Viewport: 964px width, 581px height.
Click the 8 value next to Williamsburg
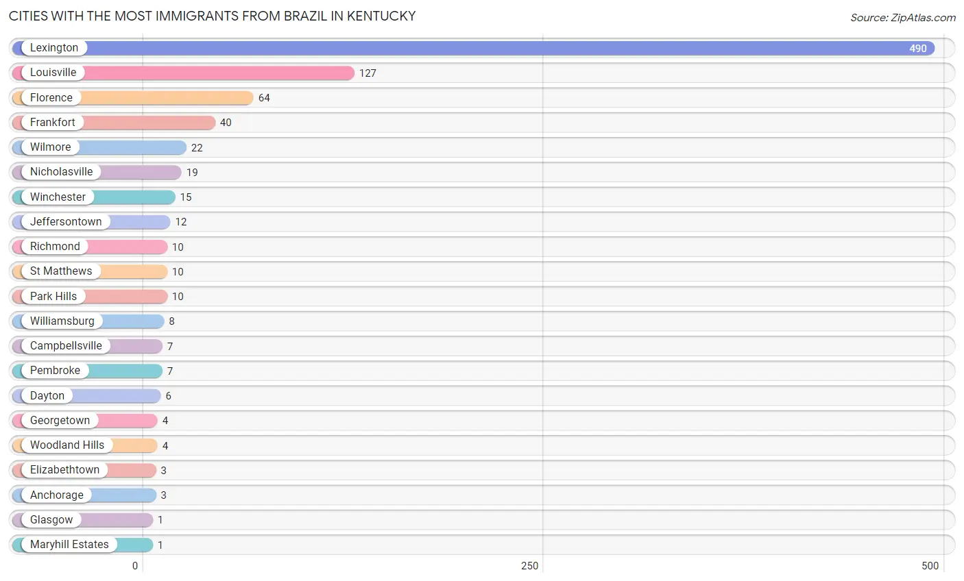pos(171,321)
